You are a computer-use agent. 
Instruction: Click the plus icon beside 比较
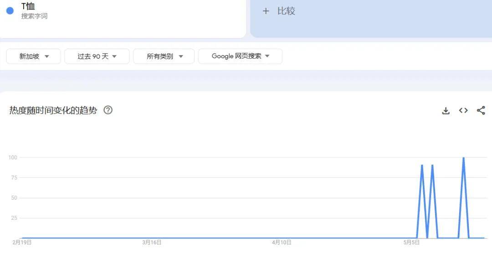click(266, 11)
